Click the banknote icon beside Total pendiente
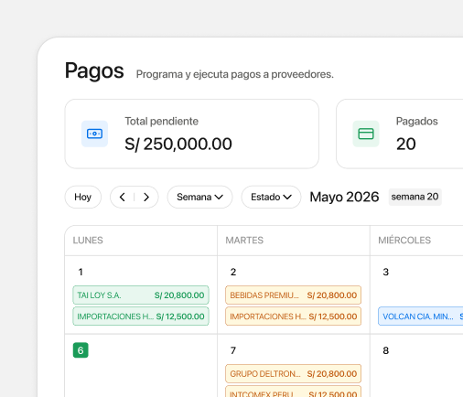Screen dimensions: 463x397 (x=94, y=134)
